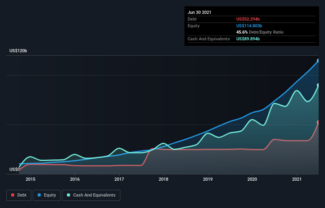Select the 2020 x-axis label
Viewport: 325px width, 208px height.
[x=252, y=179]
